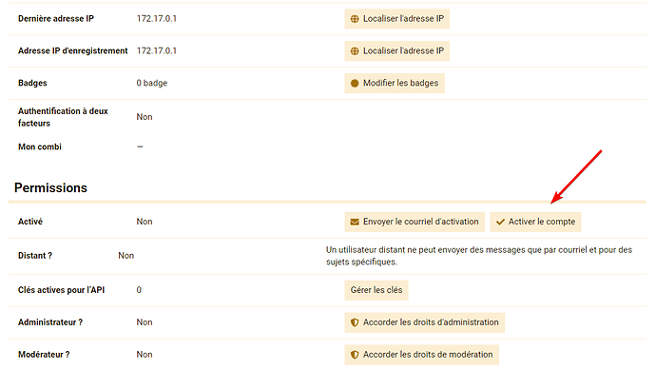656x370 pixels.
Task: Grant administration rights
Action: (424, 322)
